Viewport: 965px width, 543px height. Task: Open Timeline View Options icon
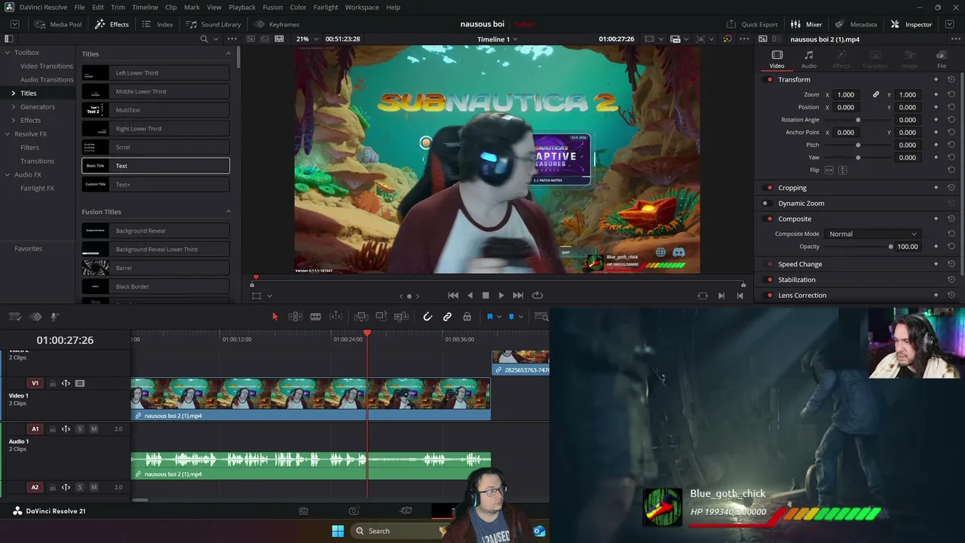pyautogui.click(x=16, y=317)
